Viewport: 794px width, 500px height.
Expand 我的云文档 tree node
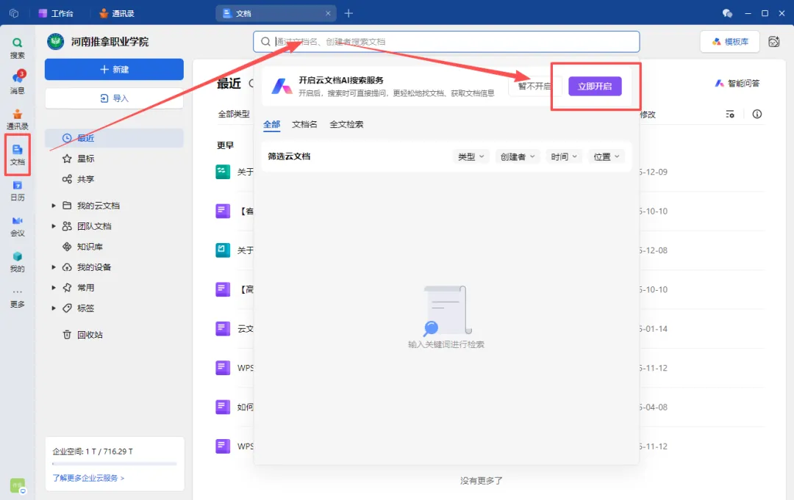[53, 206]
